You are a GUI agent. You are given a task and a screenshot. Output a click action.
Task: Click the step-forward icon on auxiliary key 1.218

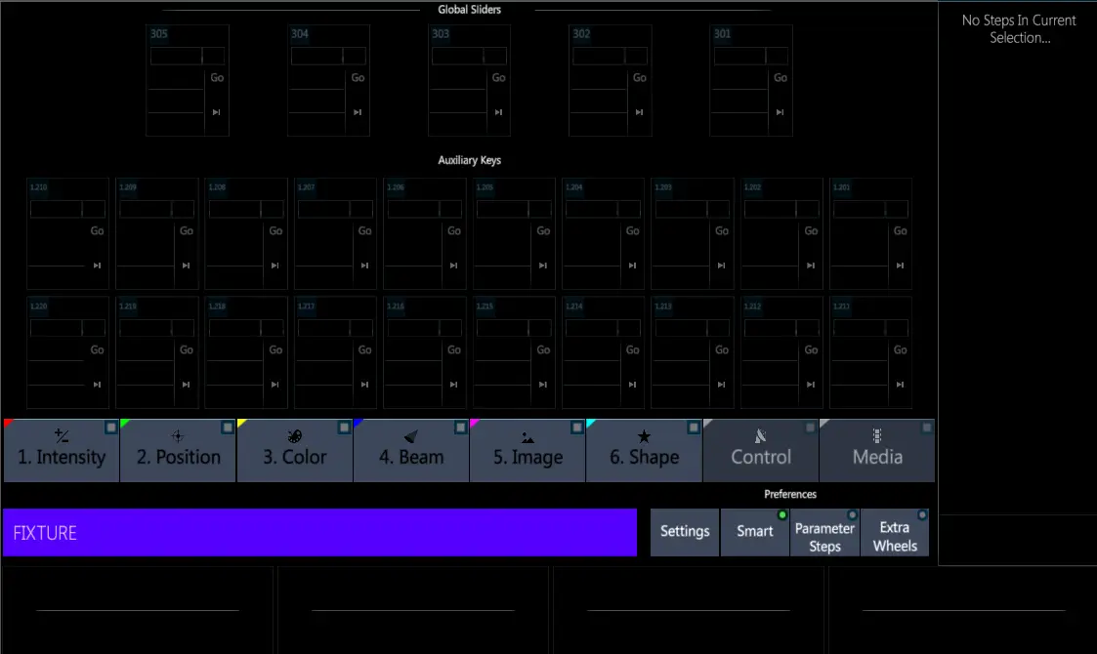(x=274, y=385)
